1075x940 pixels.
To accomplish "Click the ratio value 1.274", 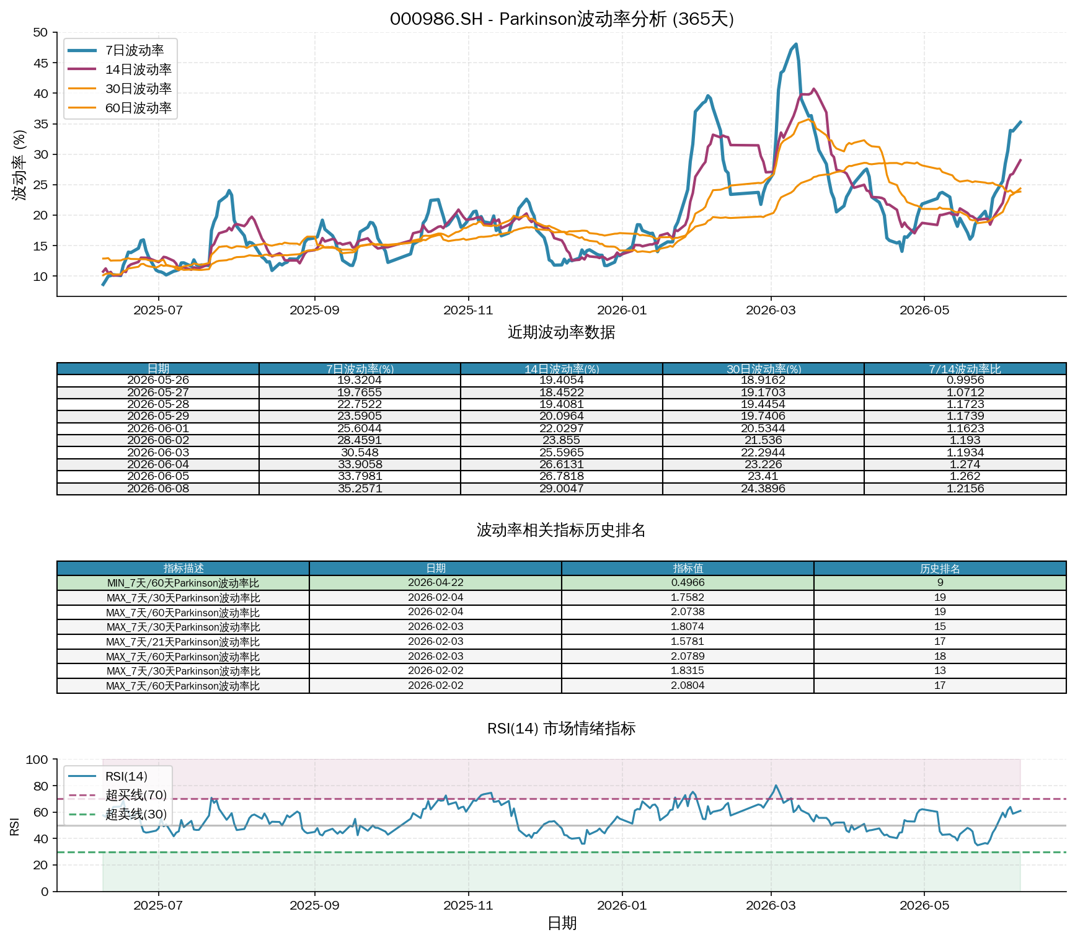I will [x=965, y=464].
